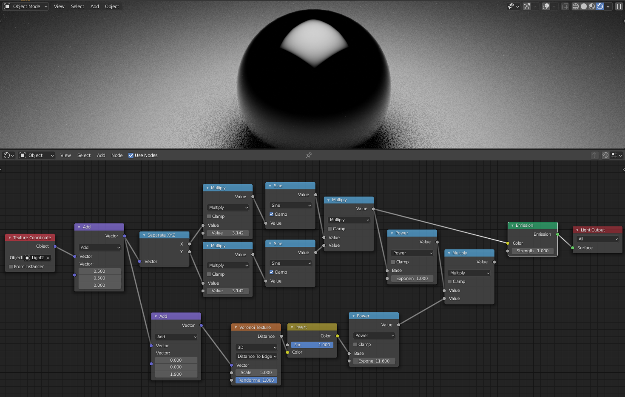Click Light Output Surface input socket
The width and height of the screenshot is (625, 397).
[573, 248]
